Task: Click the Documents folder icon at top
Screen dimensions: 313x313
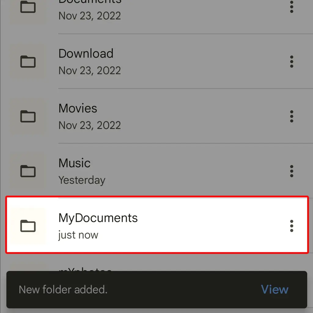Action: click(x=28, y=7)
